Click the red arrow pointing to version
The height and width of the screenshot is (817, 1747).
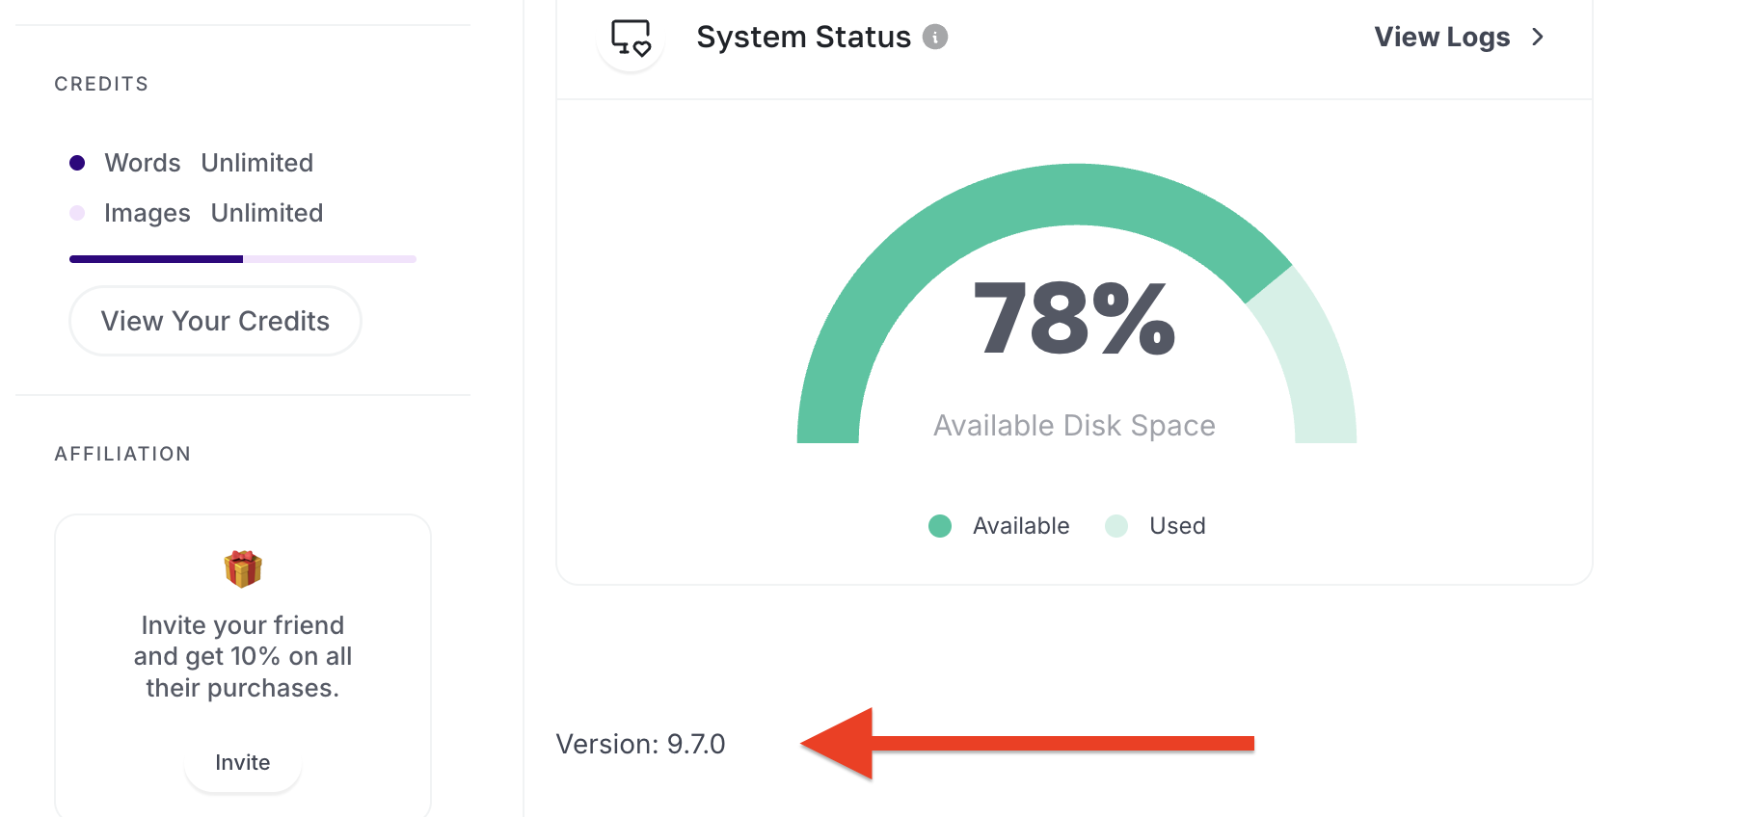(1027, 743)
